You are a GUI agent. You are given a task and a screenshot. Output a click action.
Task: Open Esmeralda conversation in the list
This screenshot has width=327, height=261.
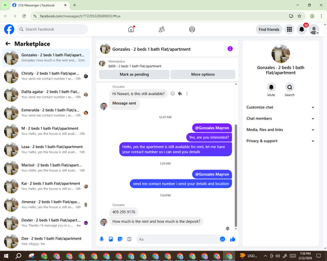click(x=46, y=113)
